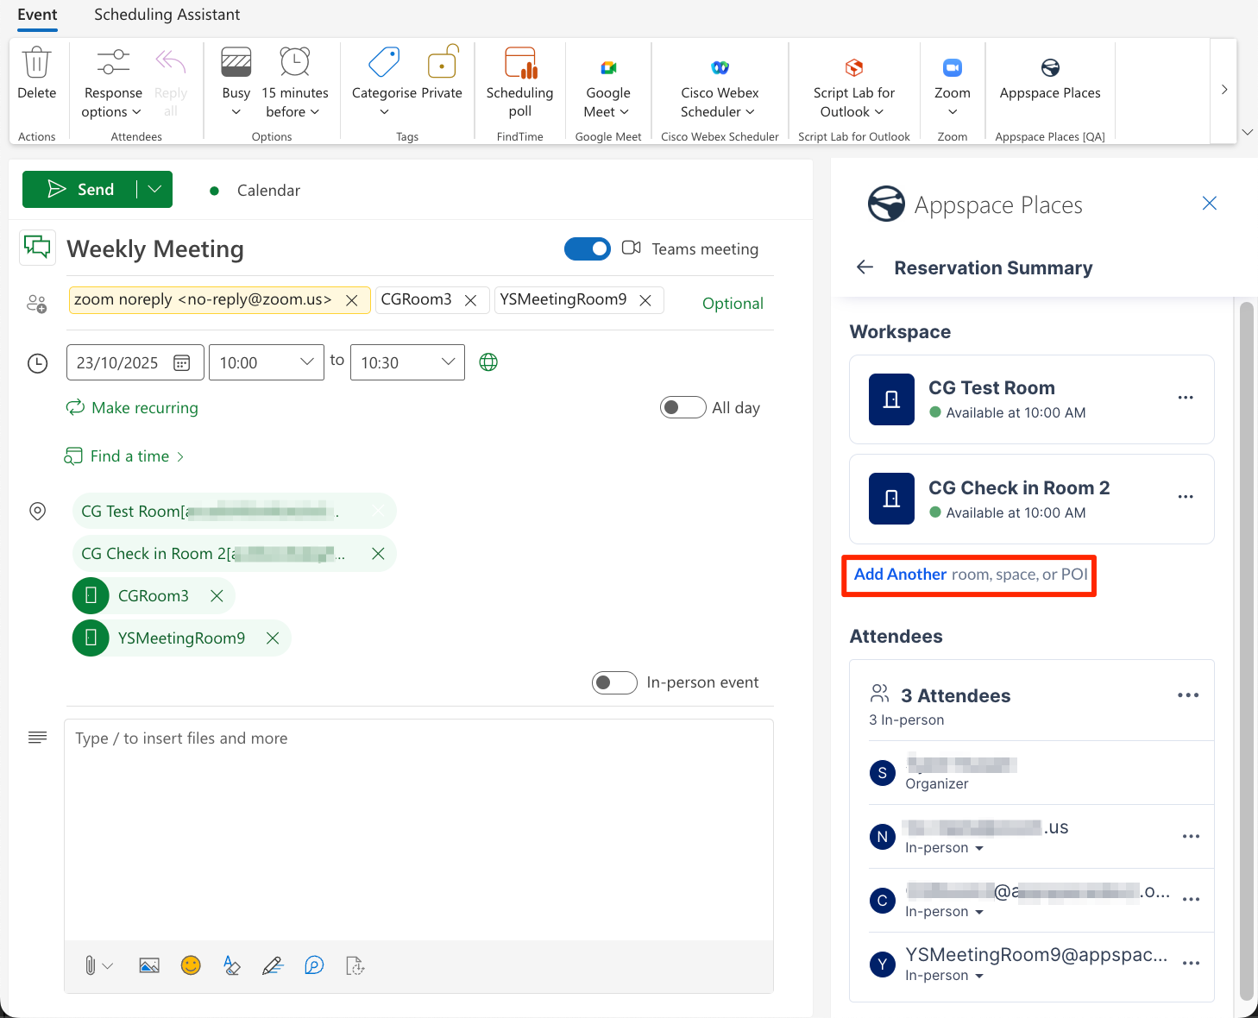Open the Send options dropdown arrow
Screen dimensions: 1258x1018
click(154, 190)
